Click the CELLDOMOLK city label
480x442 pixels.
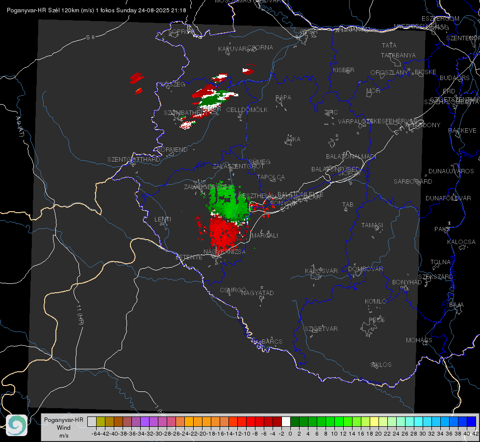coord(247,110)
